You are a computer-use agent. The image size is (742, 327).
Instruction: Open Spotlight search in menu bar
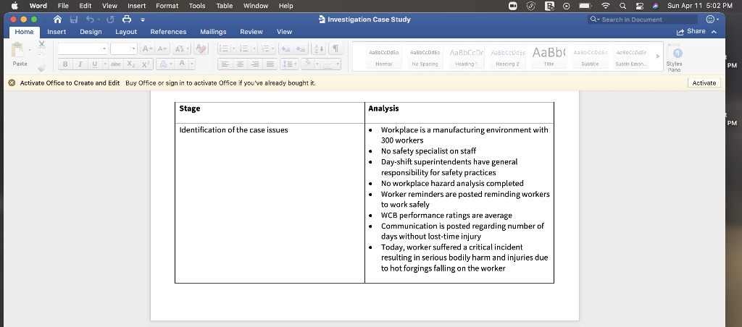pos(622,6)
